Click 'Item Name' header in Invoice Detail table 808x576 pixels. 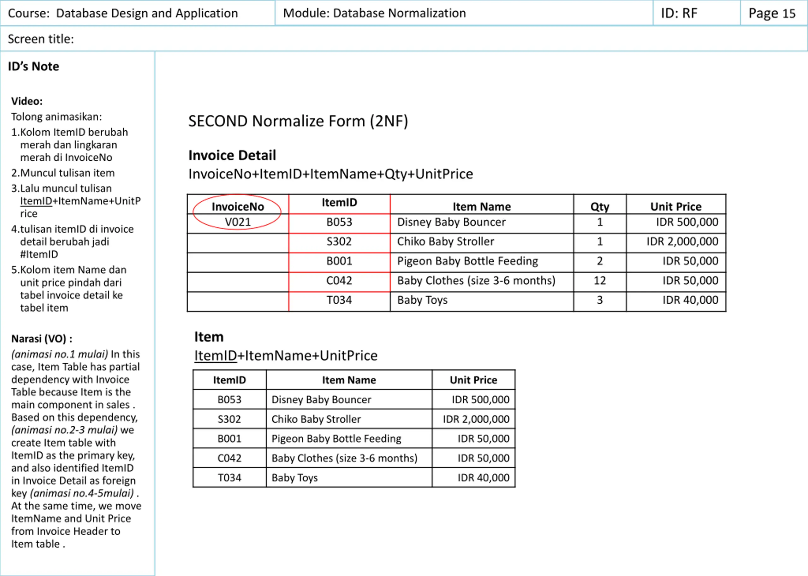click(482, 206)
